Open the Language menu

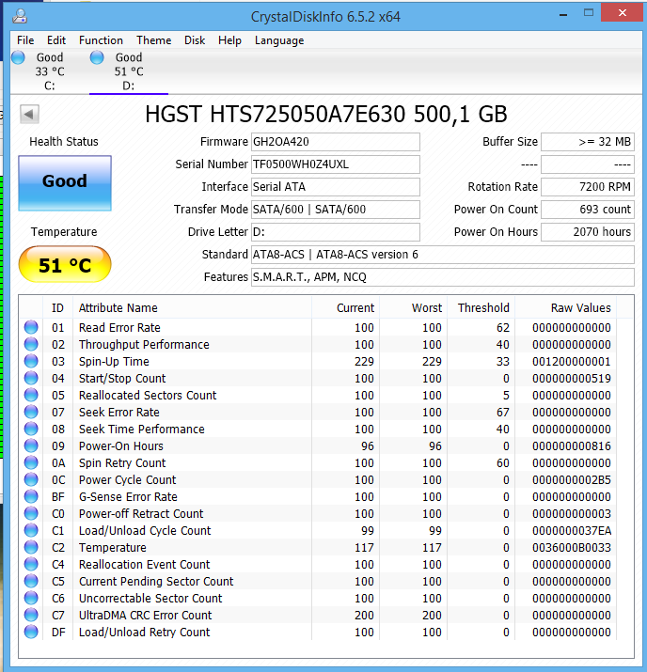(x=279, y=40)
